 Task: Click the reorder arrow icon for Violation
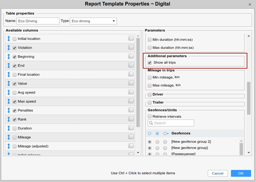click(9, 48)
